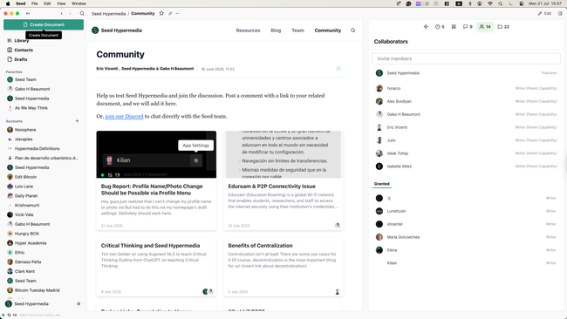The image size is (567, 319).
Task: Toggle the right accessory panel icon
Action: 560,13
